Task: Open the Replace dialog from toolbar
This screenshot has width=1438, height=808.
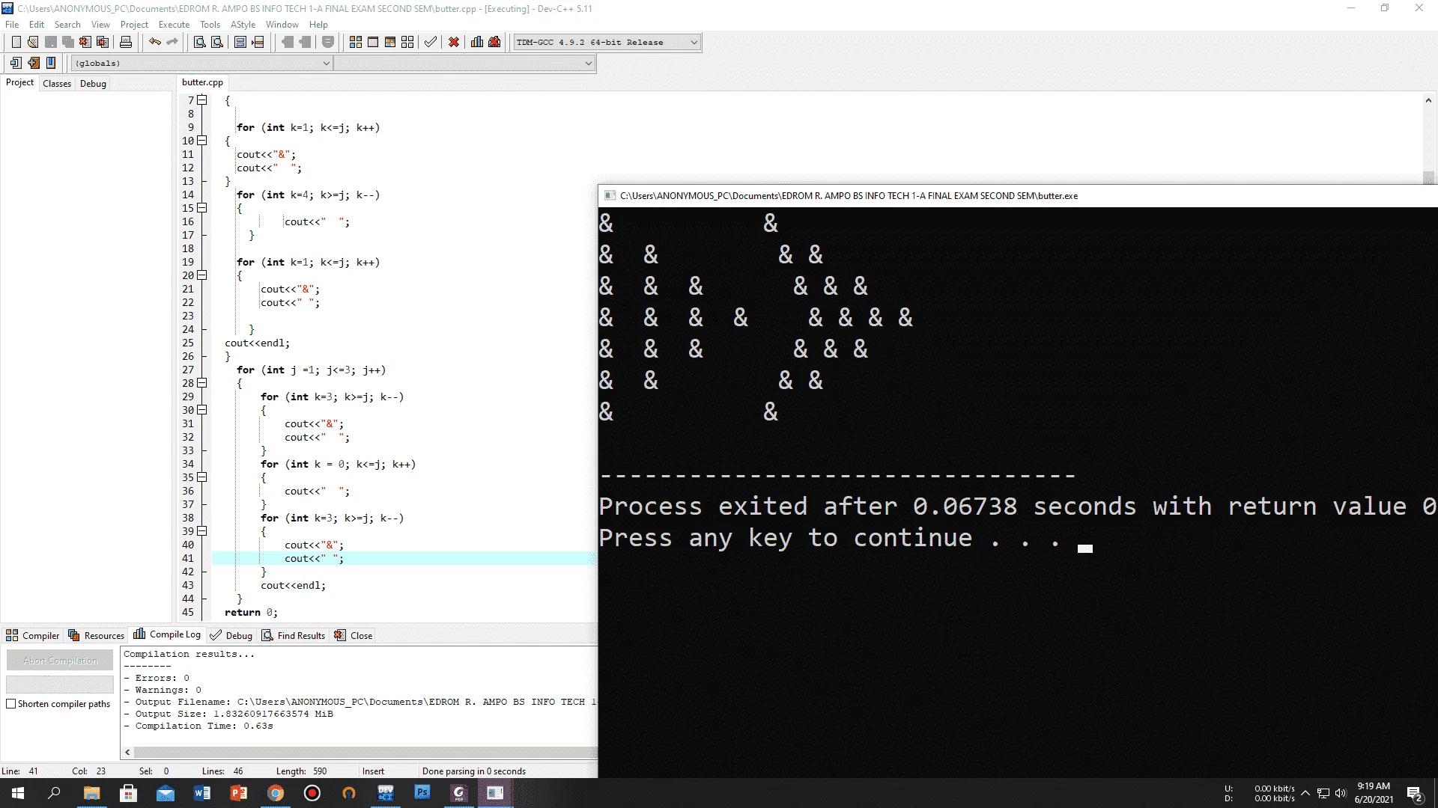Action: 217,42
